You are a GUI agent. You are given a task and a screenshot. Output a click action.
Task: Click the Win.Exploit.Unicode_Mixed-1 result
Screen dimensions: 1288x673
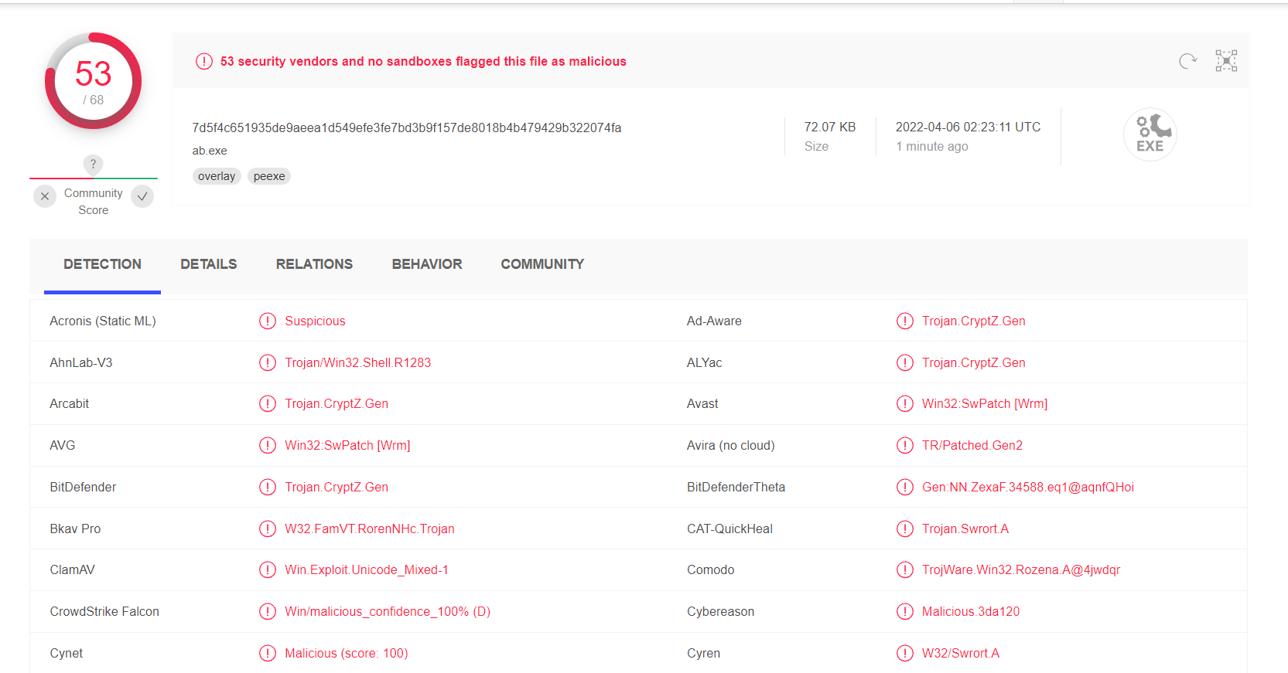pyautogui.click(x=367, y=569)
